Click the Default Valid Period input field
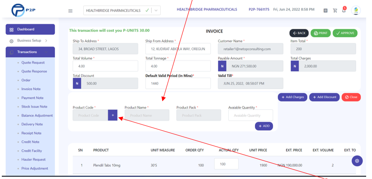 tap(178, 83)
